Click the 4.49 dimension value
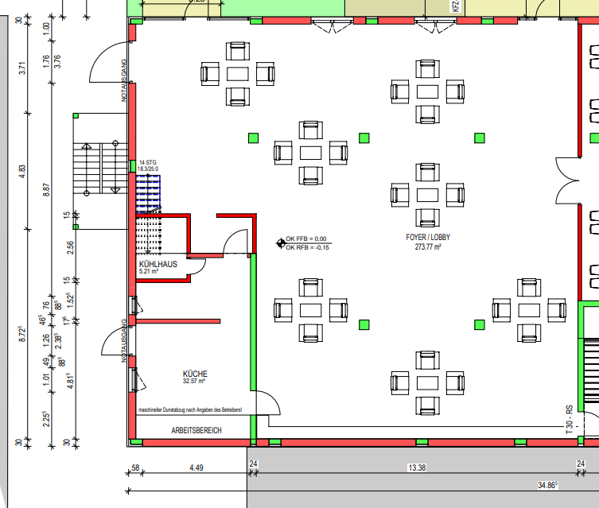The width and height of the screenshot is (599, 508). point(196,467)
